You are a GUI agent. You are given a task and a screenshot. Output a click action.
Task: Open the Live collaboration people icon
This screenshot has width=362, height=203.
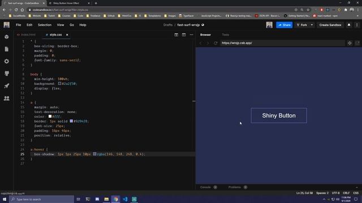6,98
